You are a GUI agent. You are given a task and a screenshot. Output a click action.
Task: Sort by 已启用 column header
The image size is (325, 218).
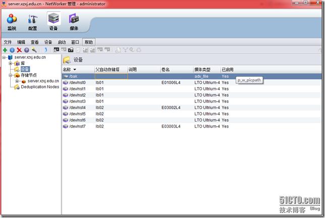[228, 70]
